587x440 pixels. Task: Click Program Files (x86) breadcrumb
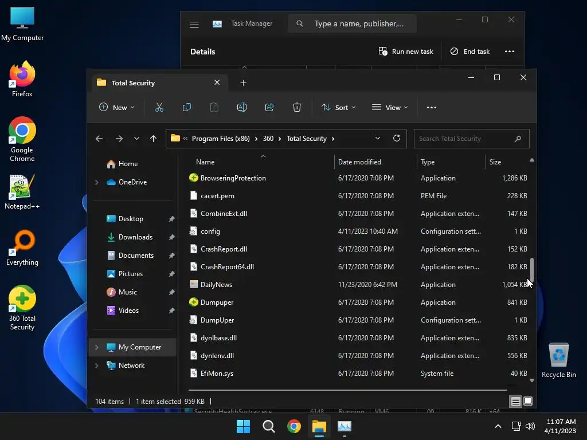(221, 139)
